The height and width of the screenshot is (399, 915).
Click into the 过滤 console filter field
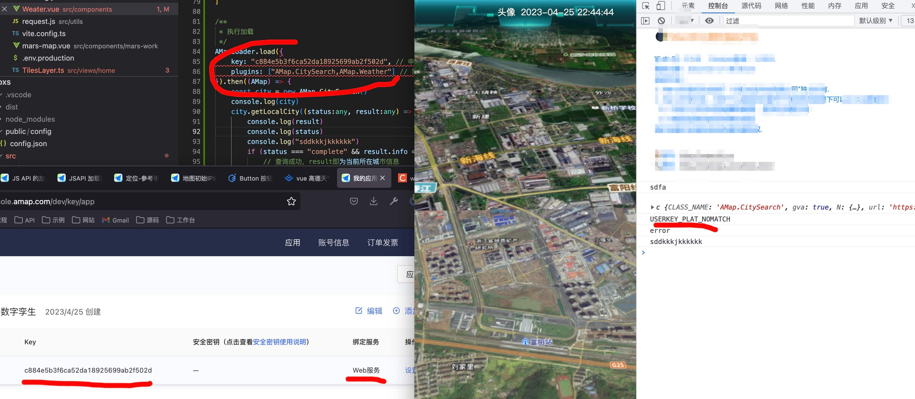click(789, 21)
